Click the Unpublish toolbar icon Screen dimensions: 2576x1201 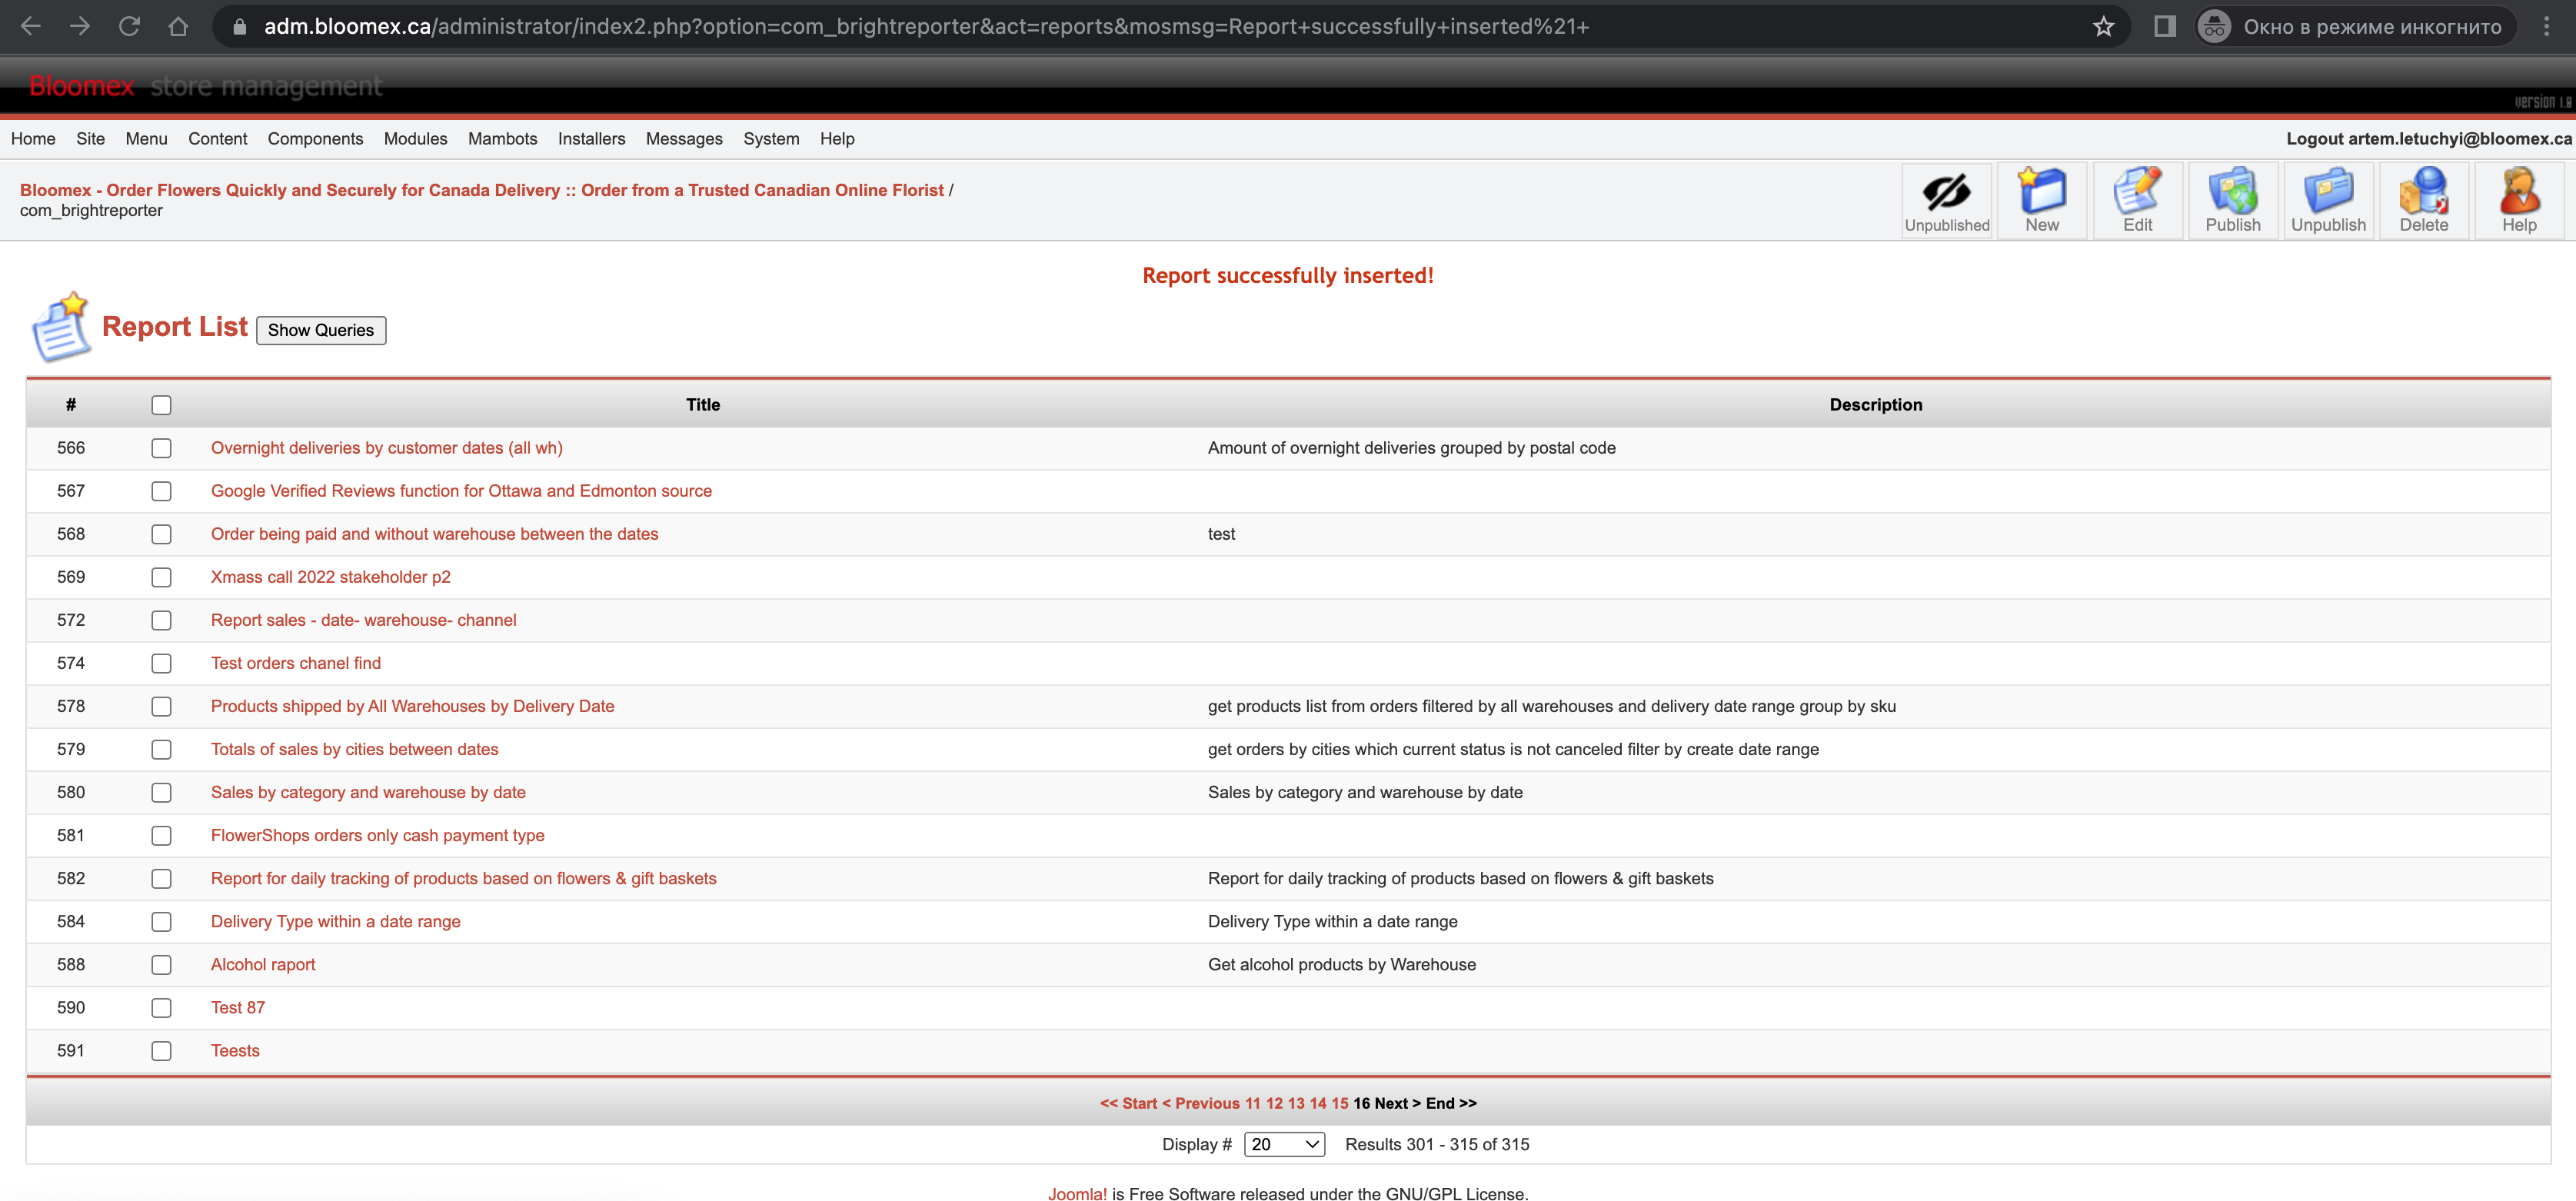(x=2328, y=201)
